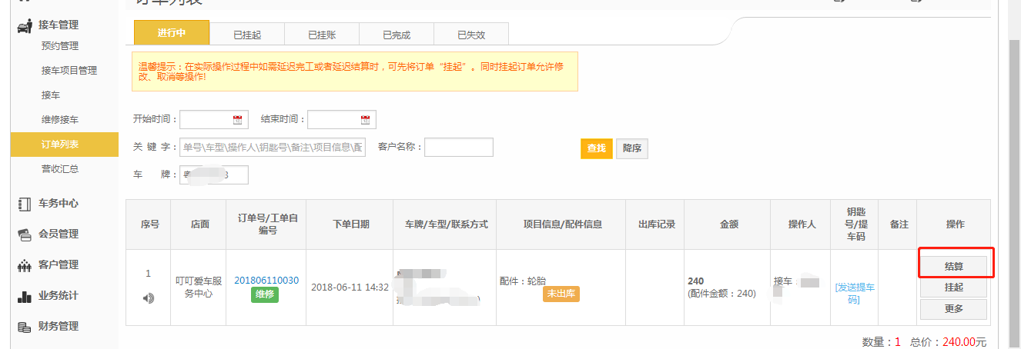The height and width of the screenshot is (349, 1021).
Task: Open the 已失效 orders tab
Action: 471,35
